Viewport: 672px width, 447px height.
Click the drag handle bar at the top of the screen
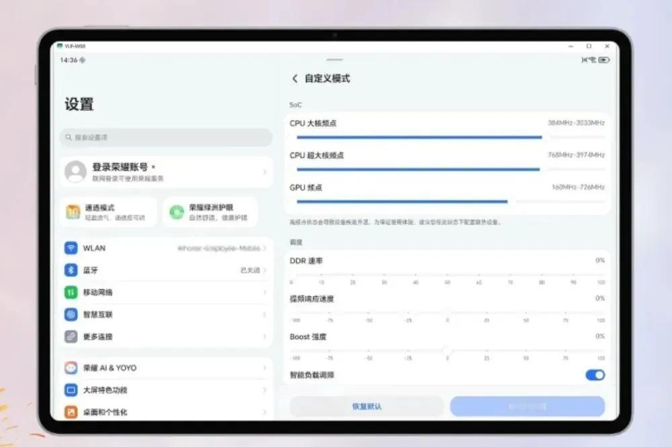(x=335, y=60)
